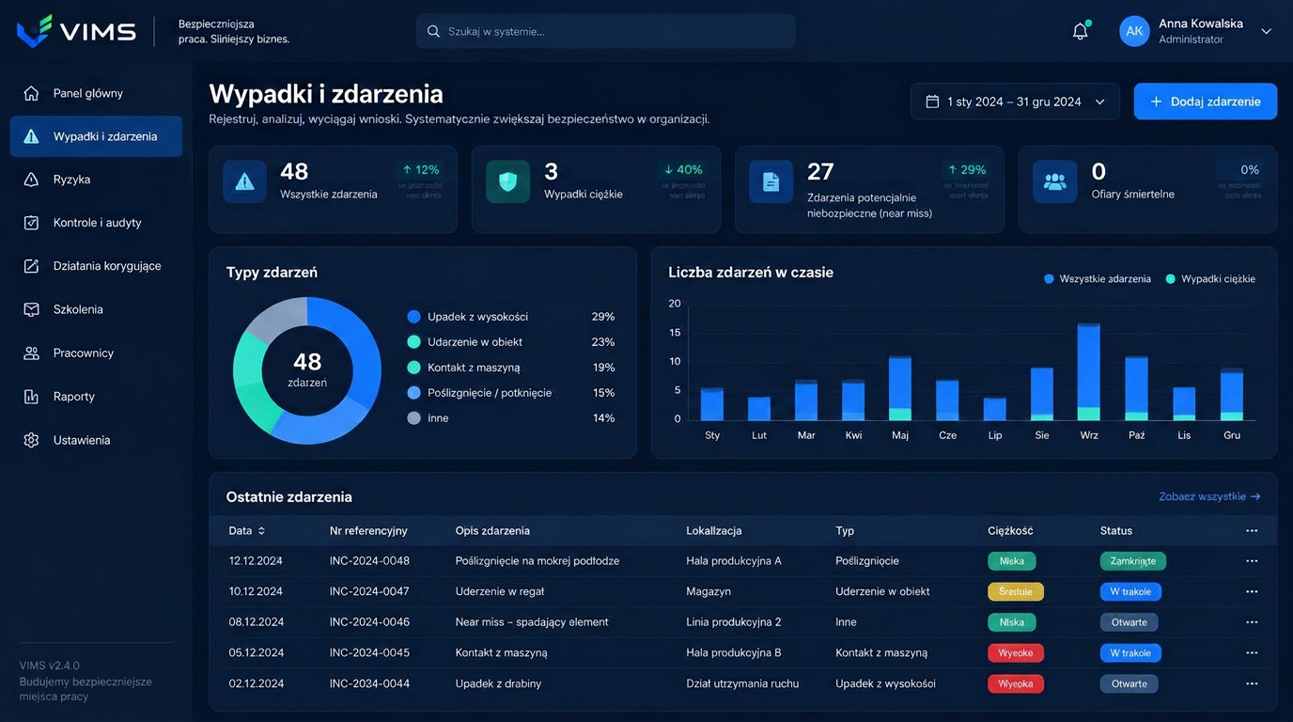1293x722 pixels.
Task: Focus the Szukaj w systemie search field
Action: click(606, 31)
